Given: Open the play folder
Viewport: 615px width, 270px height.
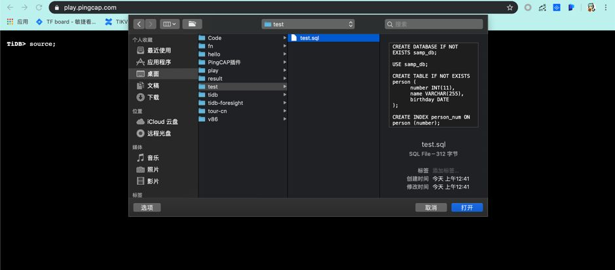Looking at the screenshot, I should [242, 71].
